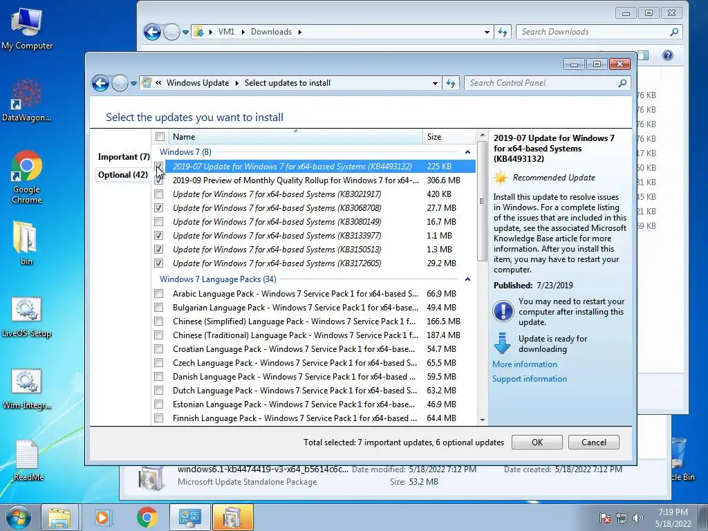Click the update list scroll down arrow
The width and height of the screenshot is (708, 531).
coord(482,420)
